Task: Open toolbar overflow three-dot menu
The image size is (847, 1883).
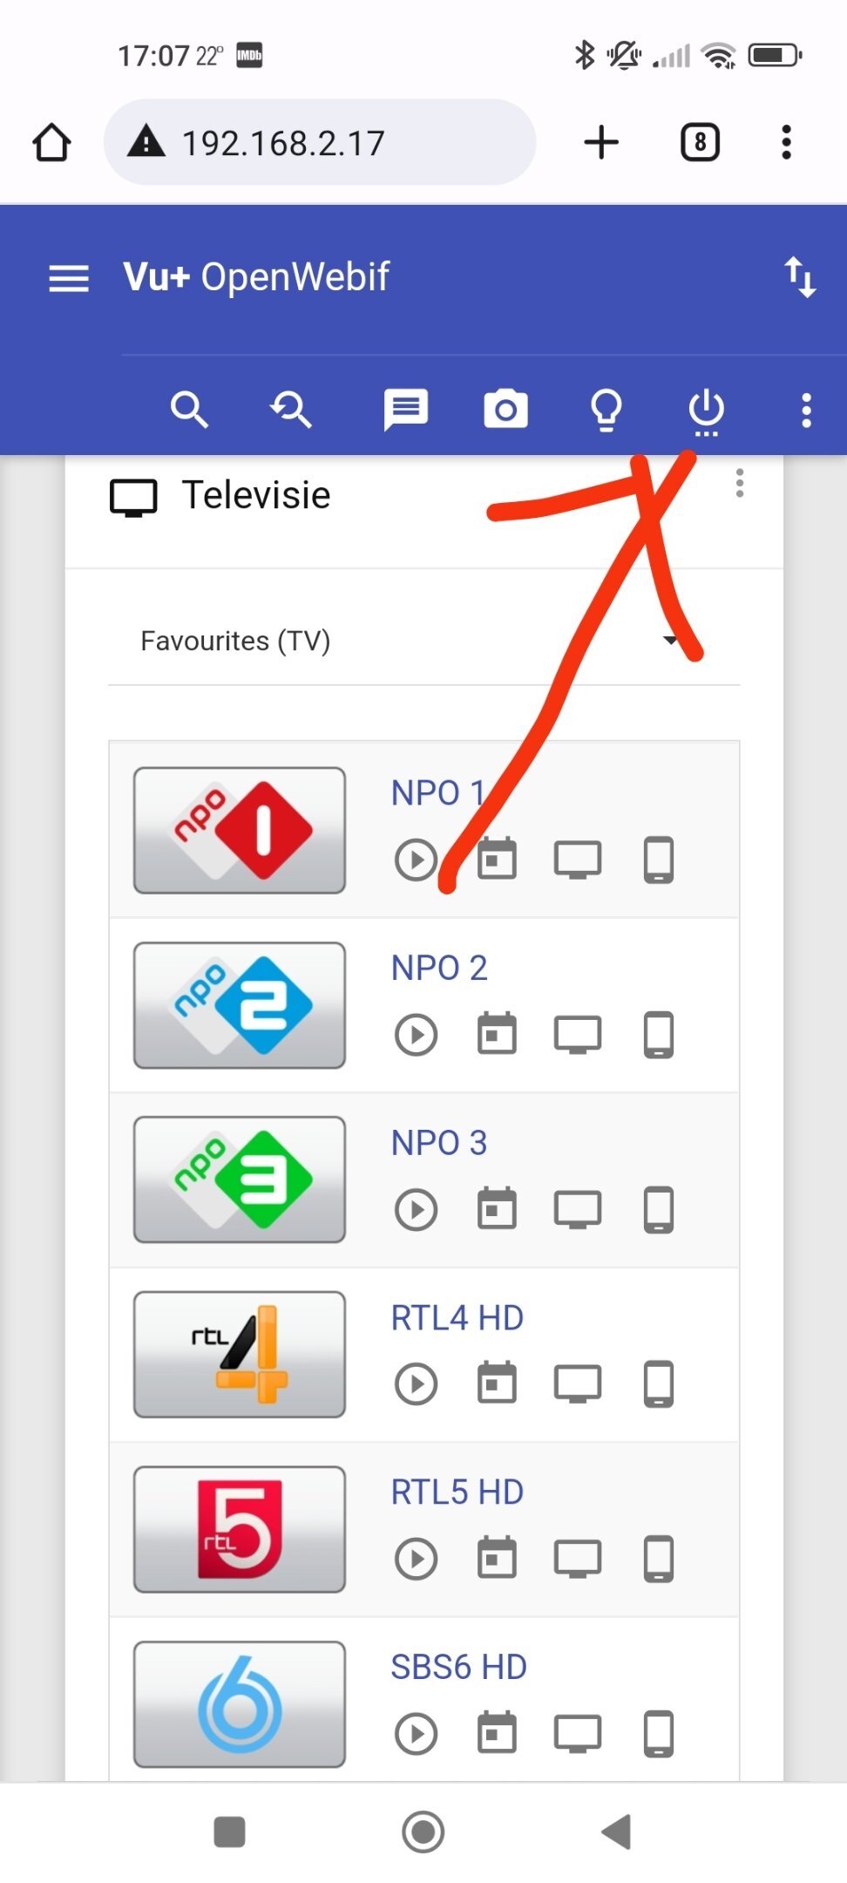Action: click(x=807, y=410)
